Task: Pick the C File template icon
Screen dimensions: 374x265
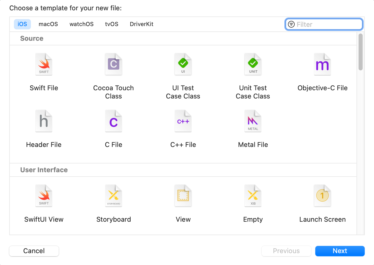Action: [x=114, y=121]
